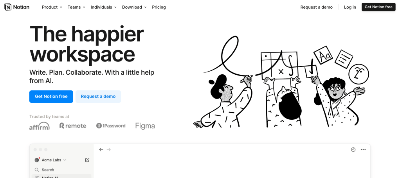Expand the Product dropdown menu

[52, 7]
